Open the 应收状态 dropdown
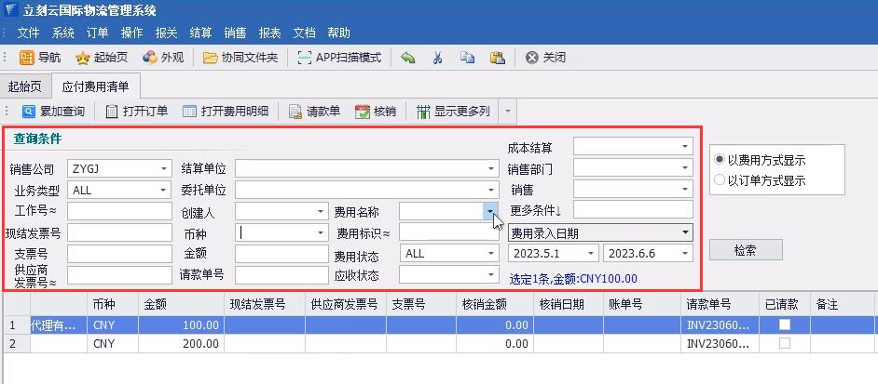878x384 pixels. click(x=491, y=274)
